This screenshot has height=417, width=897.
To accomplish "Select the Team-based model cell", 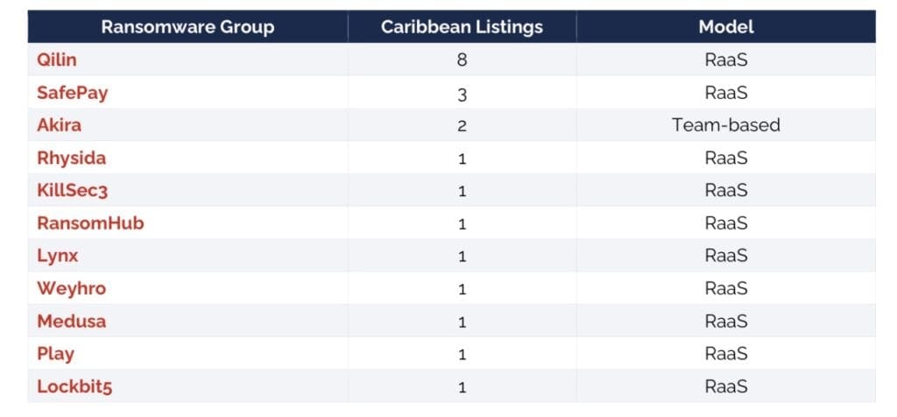I will click(726, 125).
